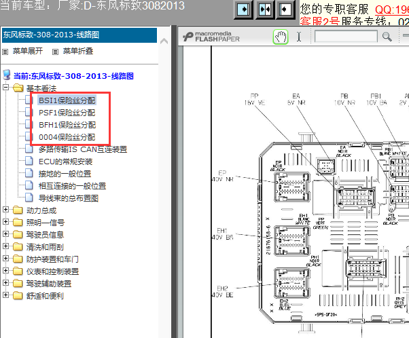409x338 pixels.
Task: Click the 基本看法 folder label
Action: [x=41, y=88]
